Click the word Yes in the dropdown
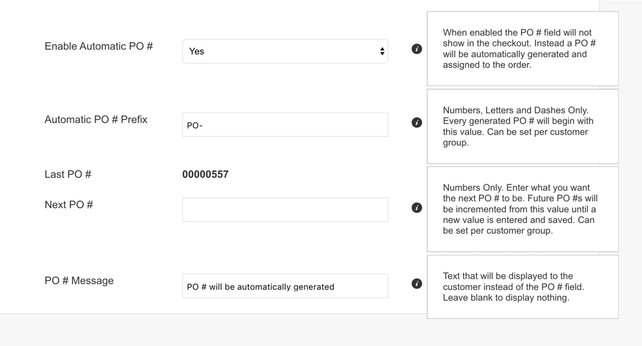This screenshot has width=642, height=346. 196,51
